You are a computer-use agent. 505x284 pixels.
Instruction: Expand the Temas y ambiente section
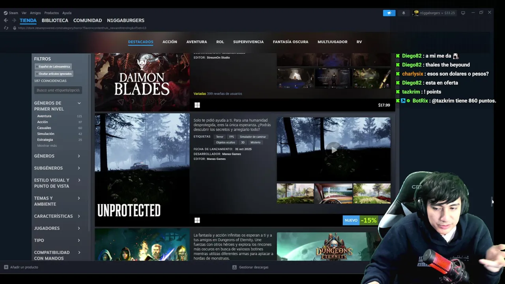(x=79, y=198)
